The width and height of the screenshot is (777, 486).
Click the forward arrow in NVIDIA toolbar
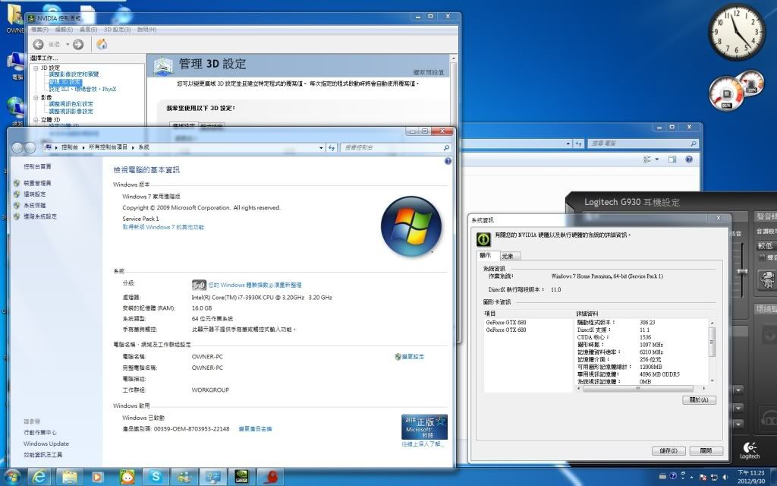(78, 44)
